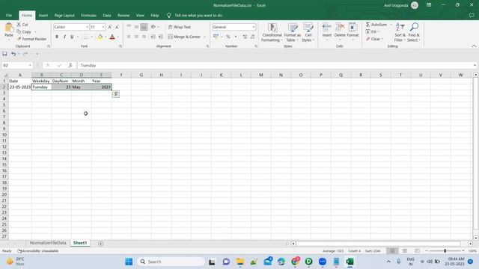479x269 pixels.
Task: Collapse the ribbon with the chevron
Action: pos(474,46)
